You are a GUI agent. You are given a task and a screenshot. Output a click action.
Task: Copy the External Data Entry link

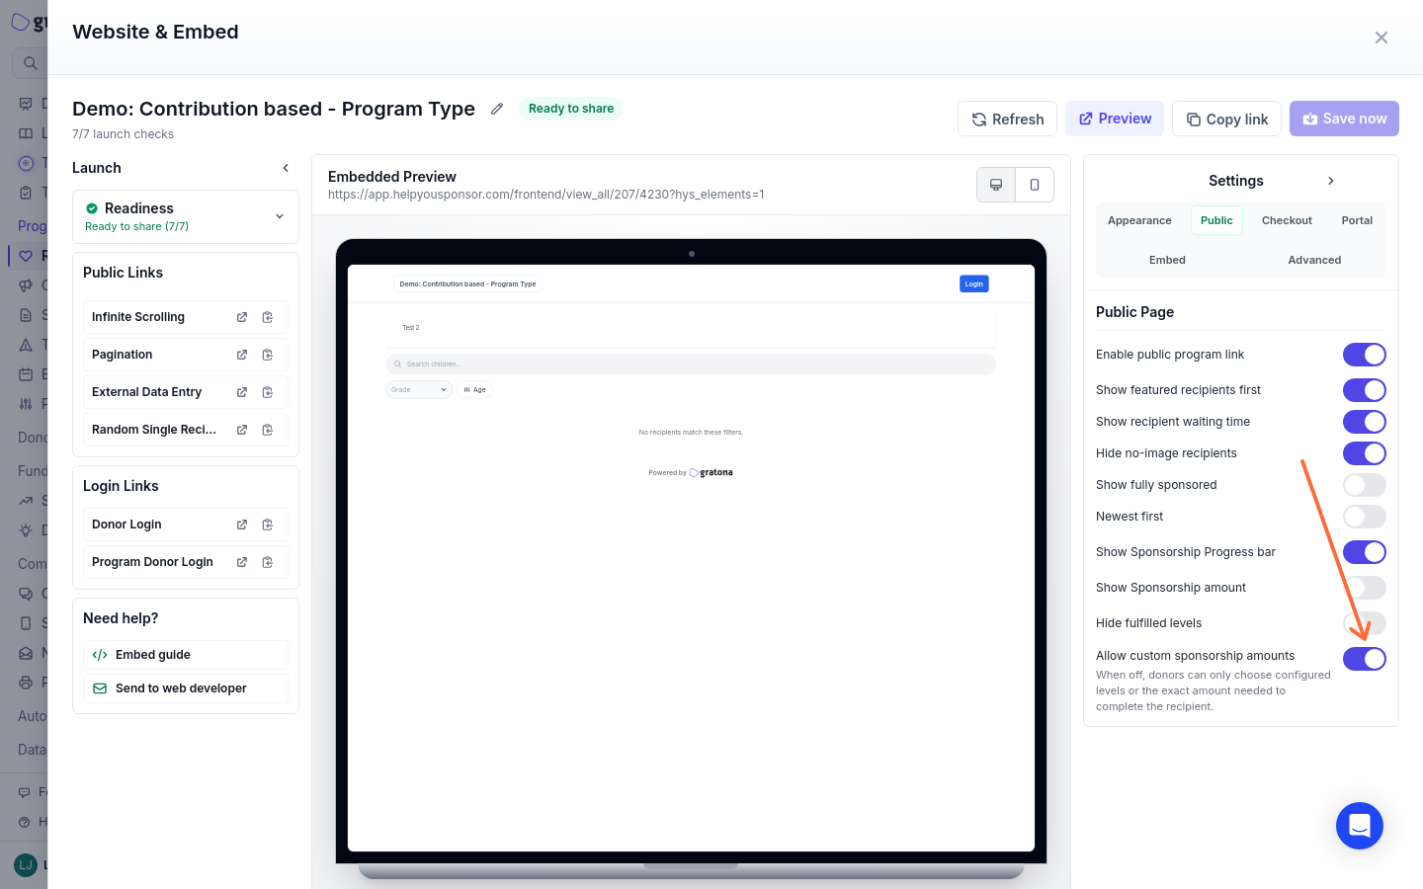268,392
